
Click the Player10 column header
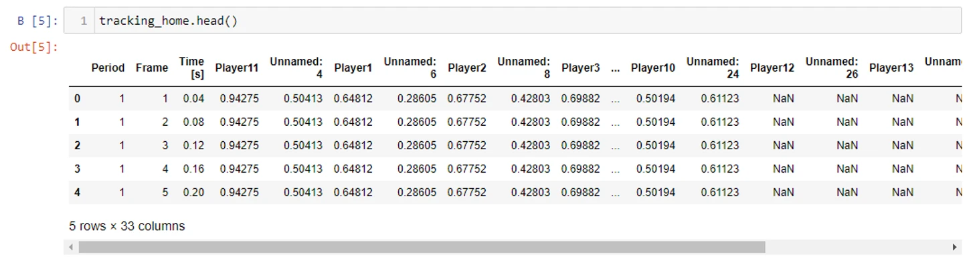pos(653,68)
